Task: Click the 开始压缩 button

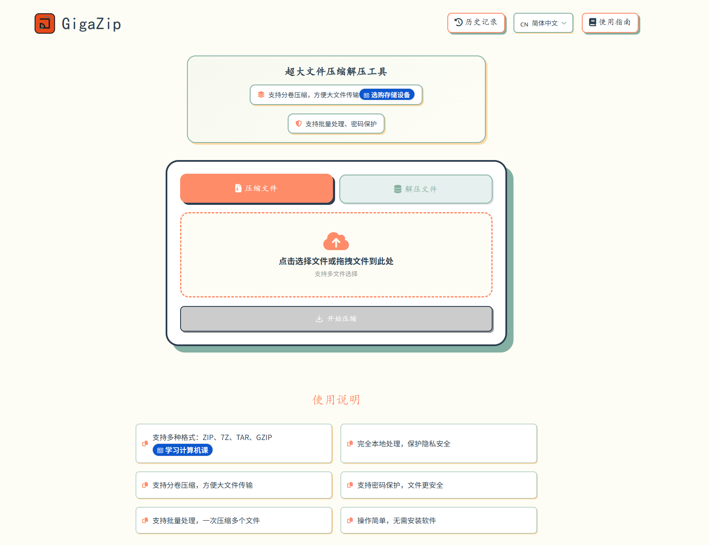Action: click(x=336, y=319)
